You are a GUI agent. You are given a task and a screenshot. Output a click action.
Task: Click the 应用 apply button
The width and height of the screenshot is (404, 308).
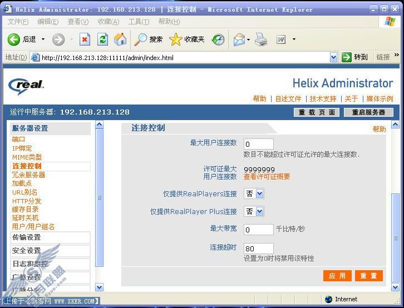pyautogui.click(x=337, y=276)
